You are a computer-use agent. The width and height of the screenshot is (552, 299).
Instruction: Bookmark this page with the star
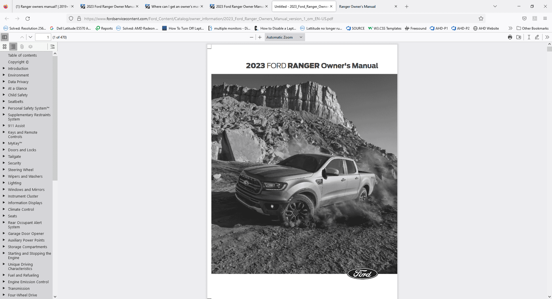click(x=481, y=18)
